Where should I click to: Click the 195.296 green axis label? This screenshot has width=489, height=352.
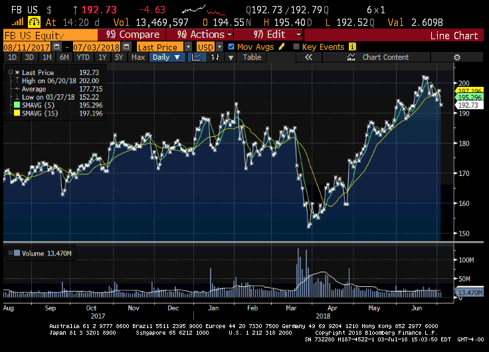pyautogui.click(x=470, y=98)
